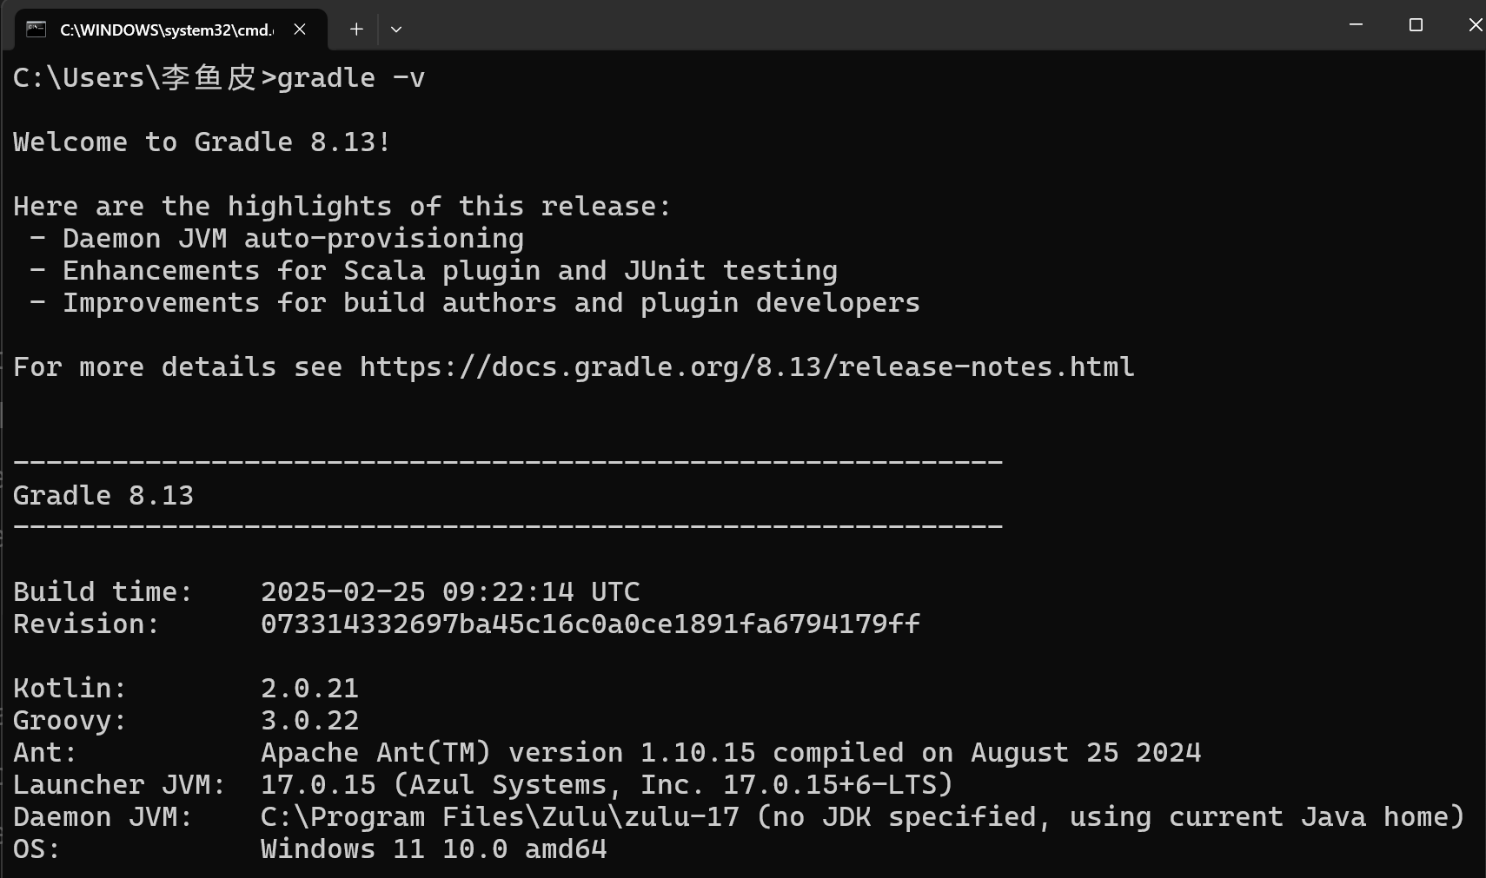
Task: Select the C:\WINDOWS\system32\cmd tab
Action: click(166, 30)
